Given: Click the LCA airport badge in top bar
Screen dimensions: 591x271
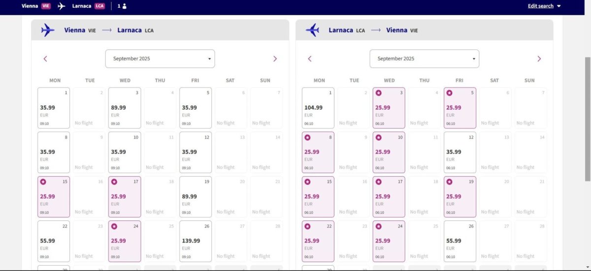Looking at the screenshot, I should click(99, 6).
